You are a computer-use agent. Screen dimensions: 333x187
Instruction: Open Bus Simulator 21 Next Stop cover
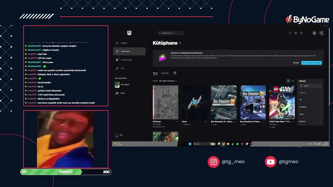pyautogui.click(x=253, y=102)
